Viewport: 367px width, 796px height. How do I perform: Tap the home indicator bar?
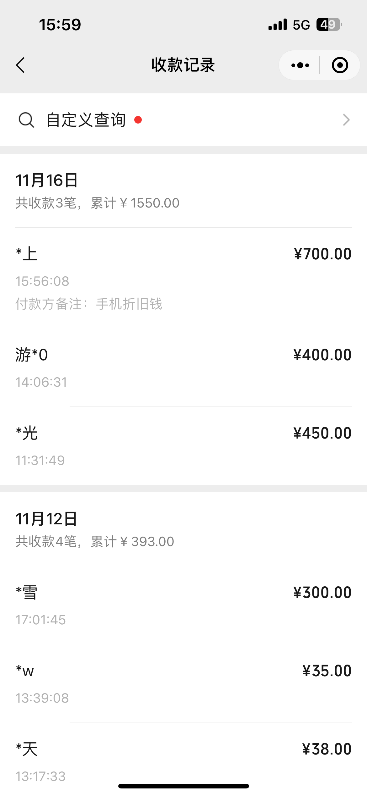pos(183,786)
